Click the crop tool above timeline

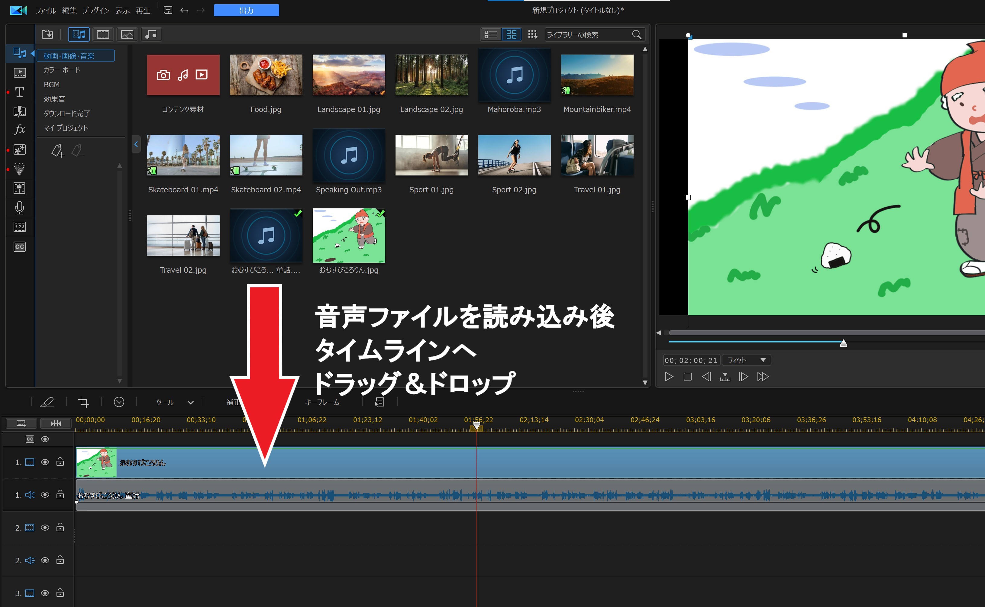[x=83, y=402]
